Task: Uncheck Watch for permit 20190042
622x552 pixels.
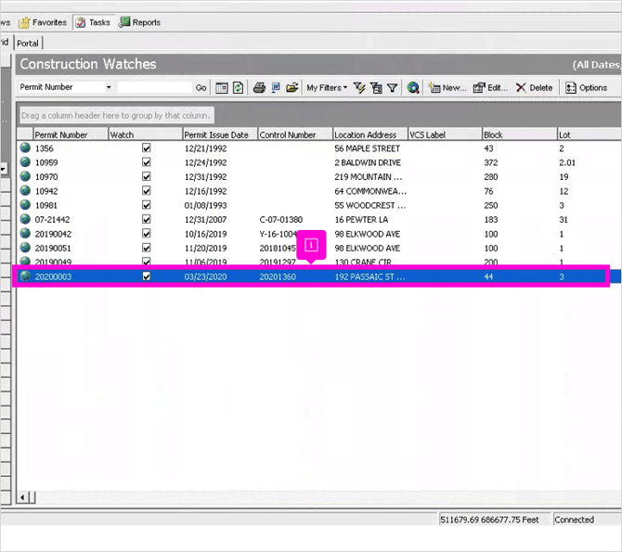Action: click(x=147, y=234)
